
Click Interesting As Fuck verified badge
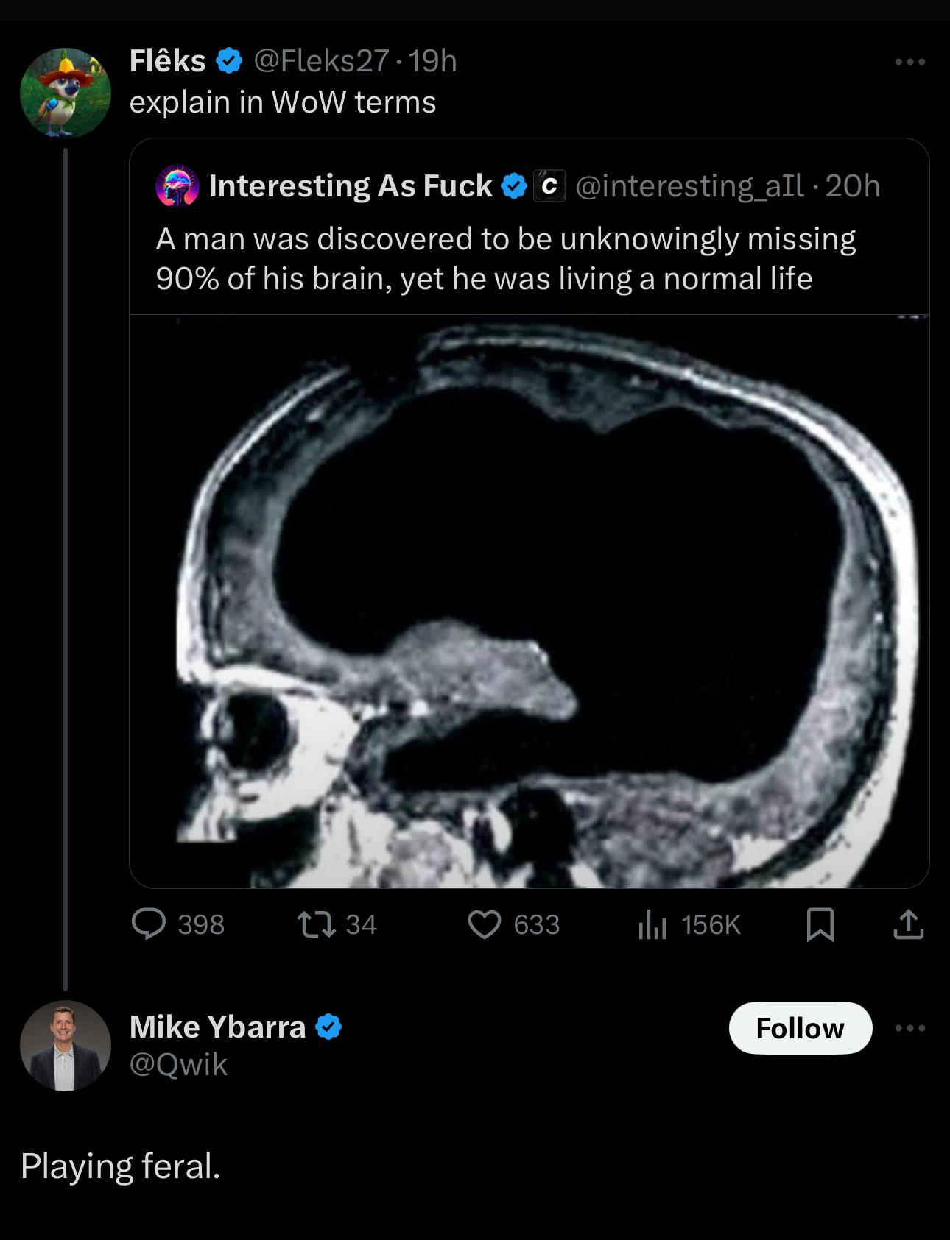(x=514, y=186)
